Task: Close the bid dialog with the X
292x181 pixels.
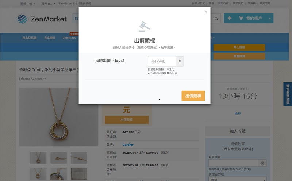Action: [x=205, y=12]
